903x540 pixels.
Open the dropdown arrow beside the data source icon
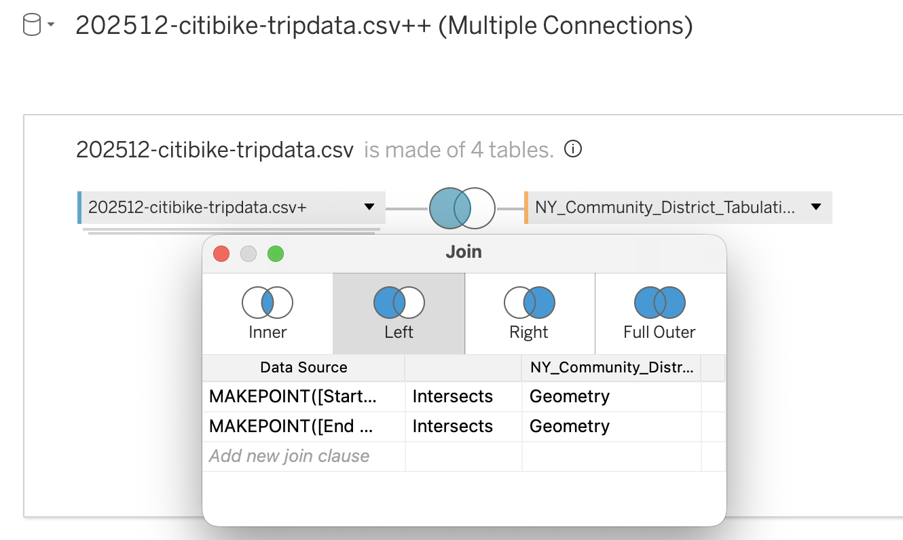tap(51, 26)
